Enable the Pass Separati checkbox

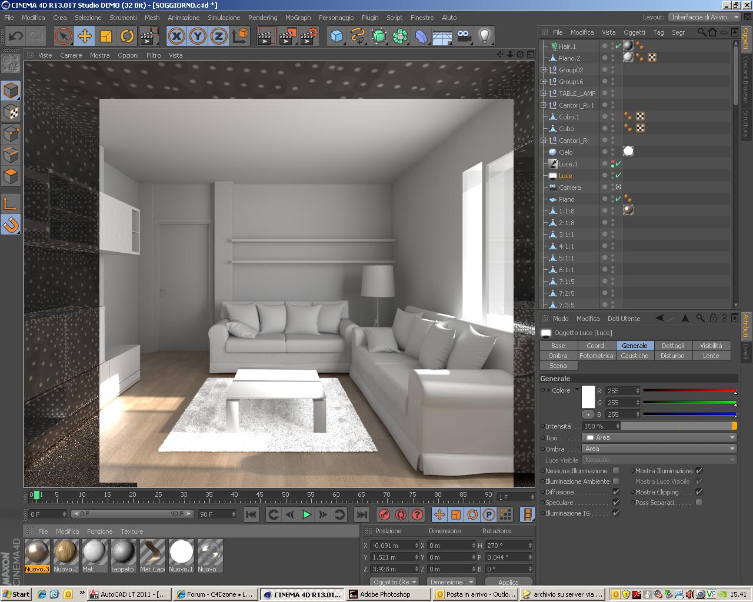699,503
